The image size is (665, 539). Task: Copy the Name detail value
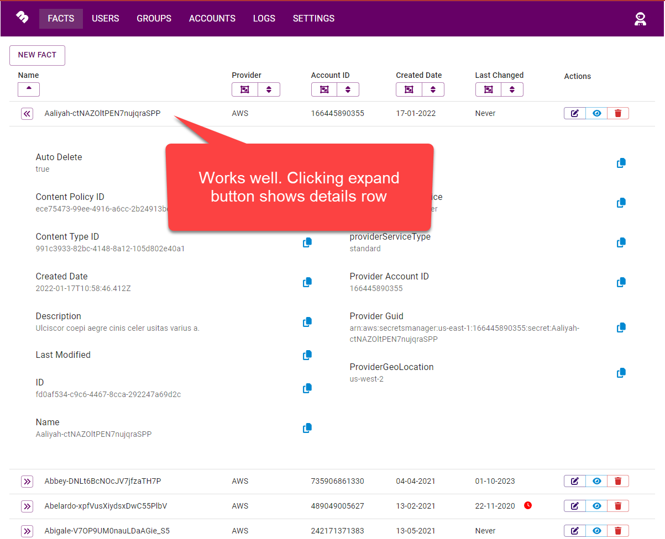(x=307, y=428)
